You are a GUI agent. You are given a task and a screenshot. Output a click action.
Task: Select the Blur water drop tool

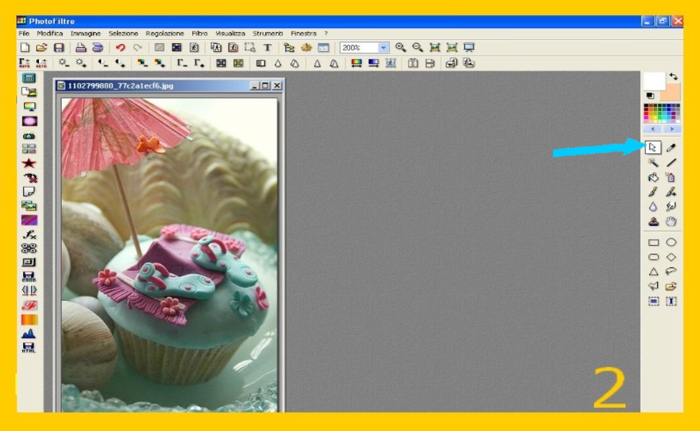coord(653,207)
